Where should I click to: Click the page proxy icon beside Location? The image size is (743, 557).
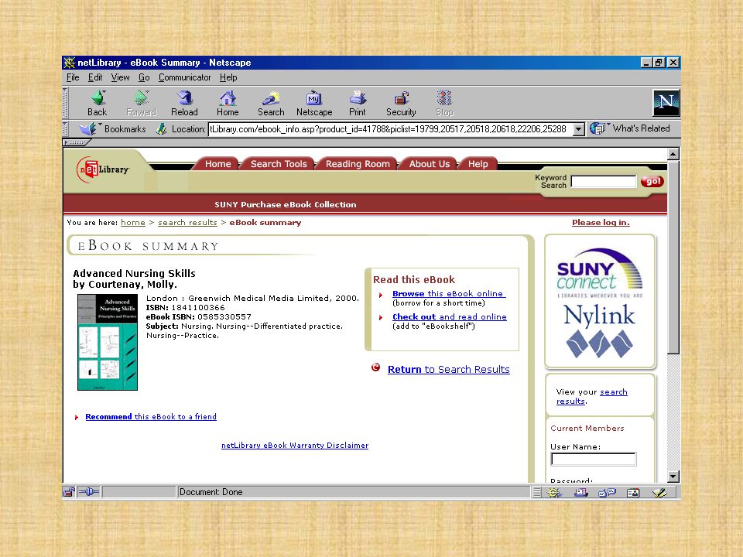click(161, 128)
